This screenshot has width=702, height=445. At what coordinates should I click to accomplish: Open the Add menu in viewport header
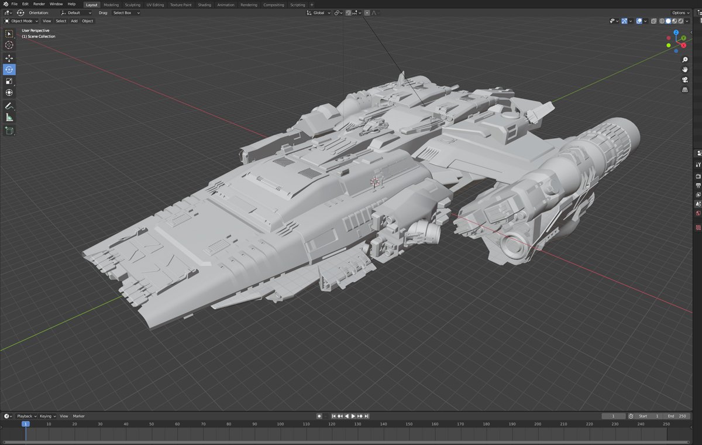[x=74, y=21]
